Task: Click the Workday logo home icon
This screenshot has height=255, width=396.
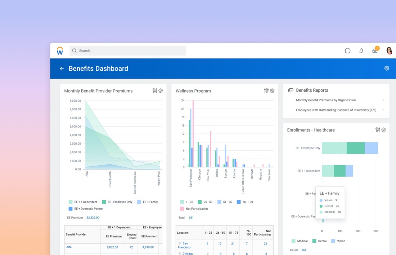Action: pos(60,51)
